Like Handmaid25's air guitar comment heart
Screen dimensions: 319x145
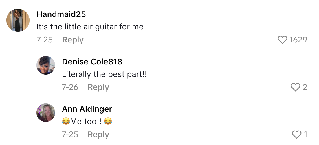click(x=282, y=40)
